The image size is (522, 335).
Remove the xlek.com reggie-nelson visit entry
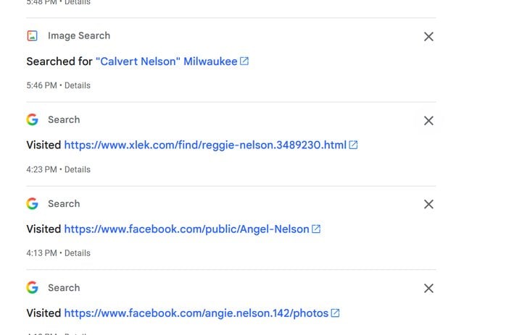[x=428, y=121]
